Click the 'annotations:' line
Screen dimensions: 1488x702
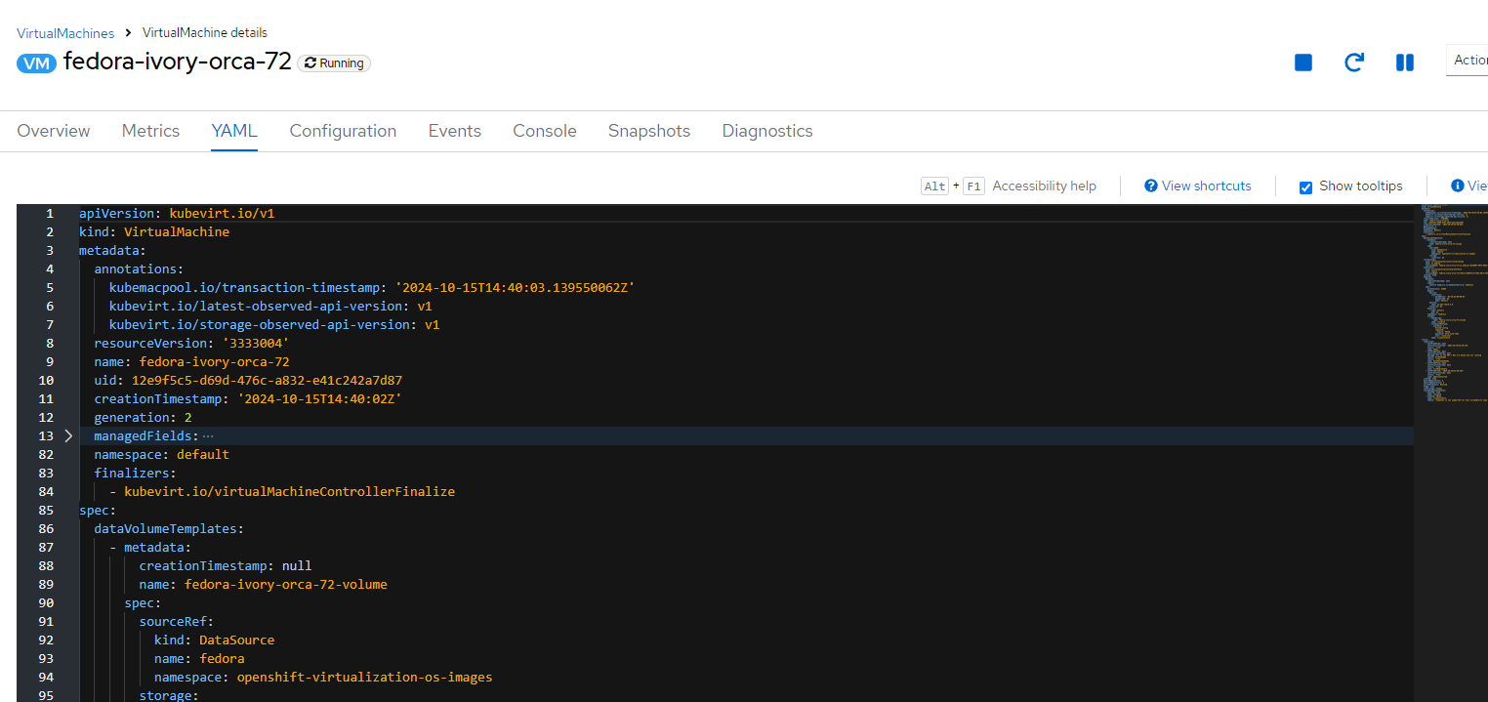(139, 269)
